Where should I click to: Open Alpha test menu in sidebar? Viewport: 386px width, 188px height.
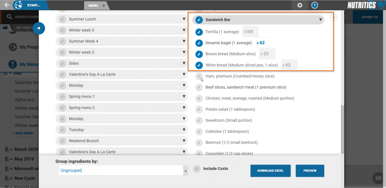pos(24,100)
